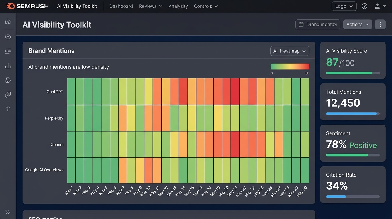Viewport: 392px width, 219px height.
Task: Open the Home icon in sidebar
Action: (x=8, y=21)
